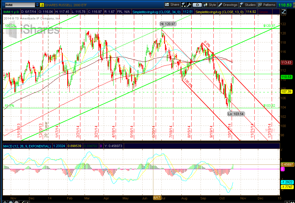
Task: Click the Hi: 120.97 price bubble
Action: pyautogui.click(x=168, y=24)
